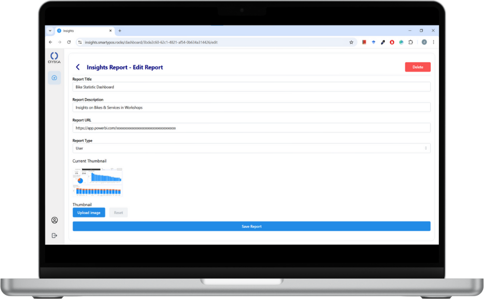484x299 pixels.
Task: Reload the page in the browser
Action: point(69,42)
